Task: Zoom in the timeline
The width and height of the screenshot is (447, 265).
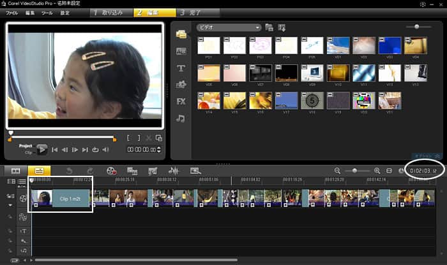Action: 377,171
